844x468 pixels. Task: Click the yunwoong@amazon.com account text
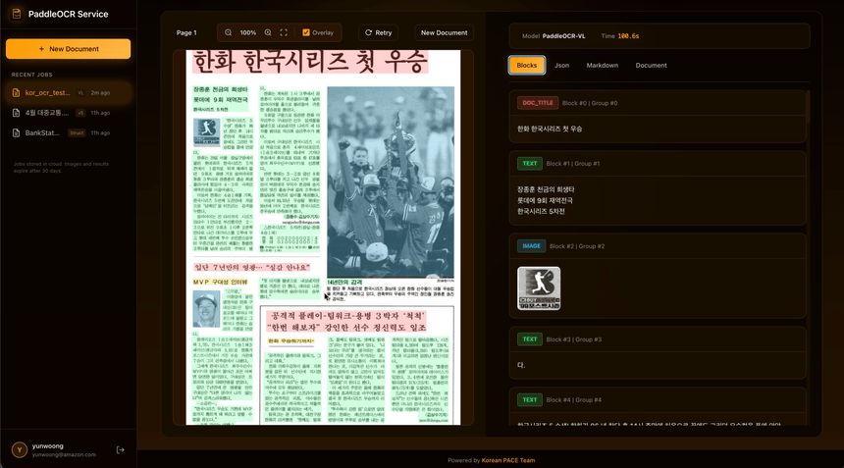pyautogui.click(x=64, y=454)
